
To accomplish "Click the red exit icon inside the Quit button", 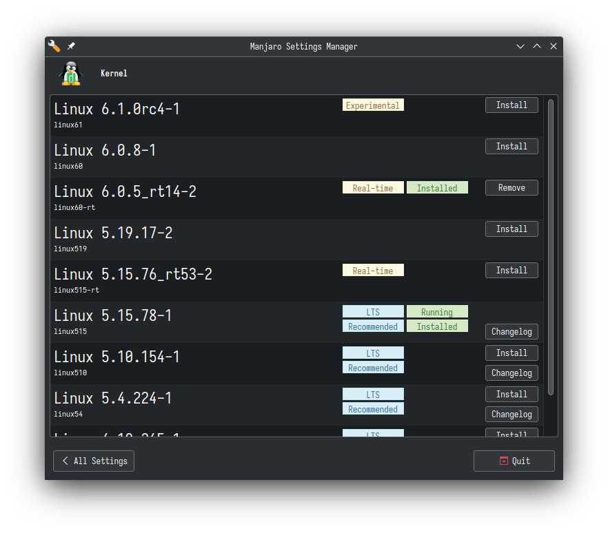I will [x=504, y=461].
